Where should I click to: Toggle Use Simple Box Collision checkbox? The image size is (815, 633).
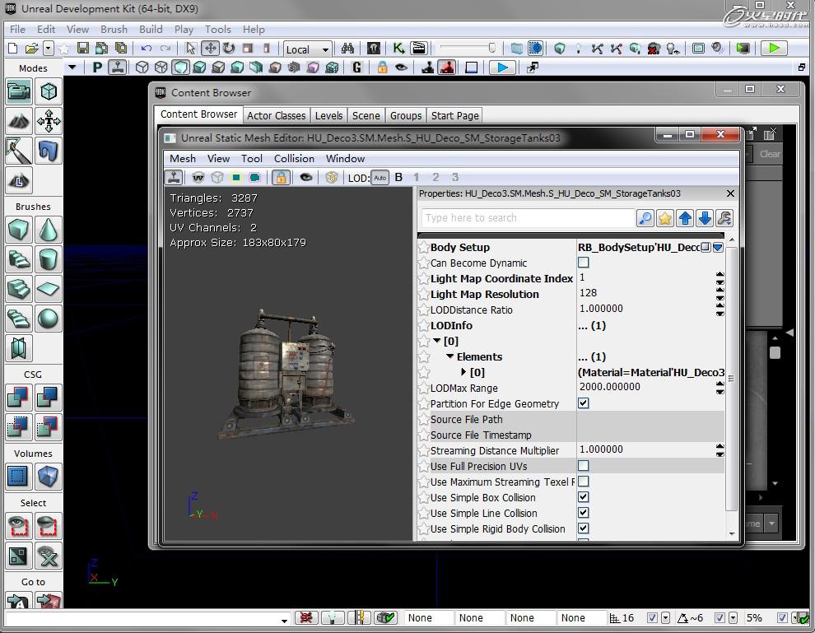584,497
